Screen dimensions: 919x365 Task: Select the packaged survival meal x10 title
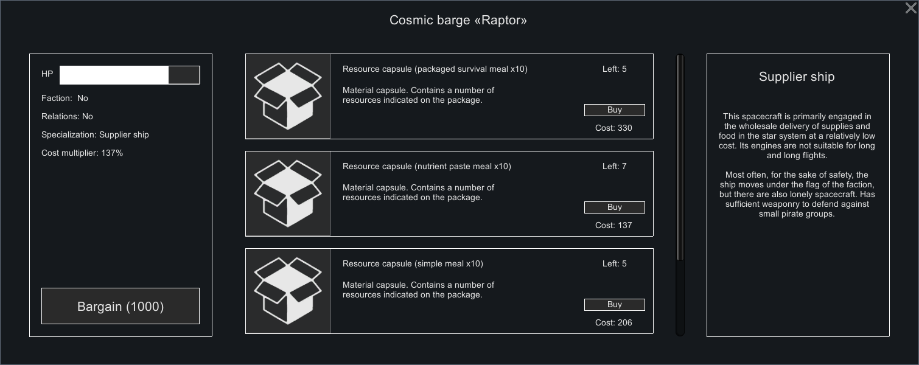[x=435, y=69]
